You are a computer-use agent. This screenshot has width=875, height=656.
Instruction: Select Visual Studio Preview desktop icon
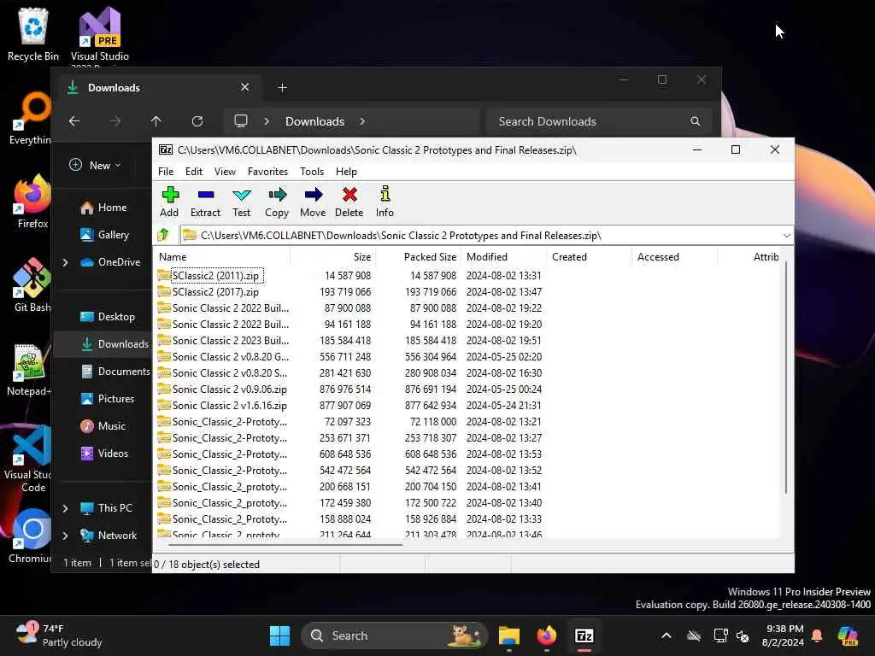pos(100,34)
